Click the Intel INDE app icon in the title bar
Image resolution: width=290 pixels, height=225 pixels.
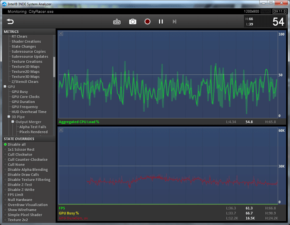[4, 4]
